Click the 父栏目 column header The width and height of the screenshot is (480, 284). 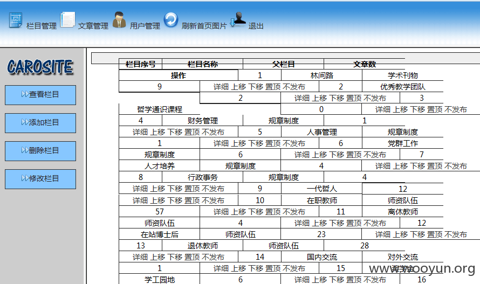(284, 64)
